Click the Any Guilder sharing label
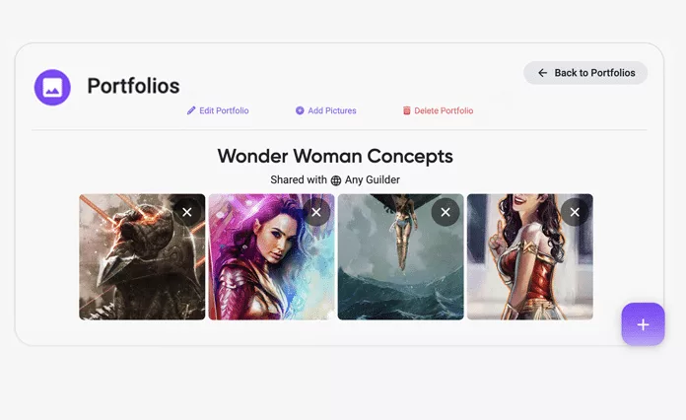686x420 pixels. click(x=373, y=179)
